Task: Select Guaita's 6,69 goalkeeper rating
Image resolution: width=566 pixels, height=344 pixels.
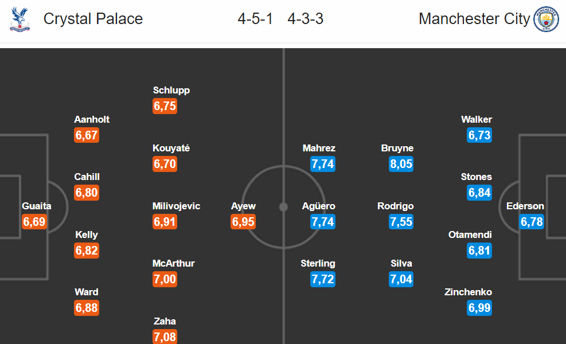Action: [x=34, y=222]
